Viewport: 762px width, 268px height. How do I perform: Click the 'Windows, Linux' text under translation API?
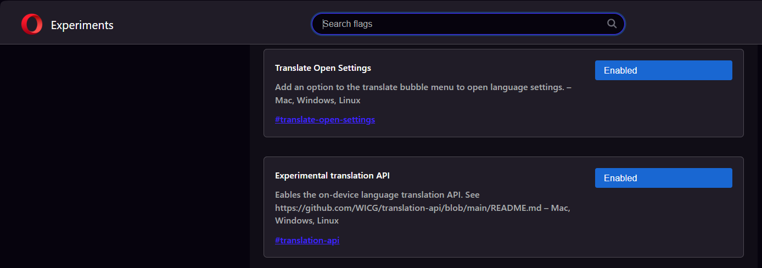point(307,221)
